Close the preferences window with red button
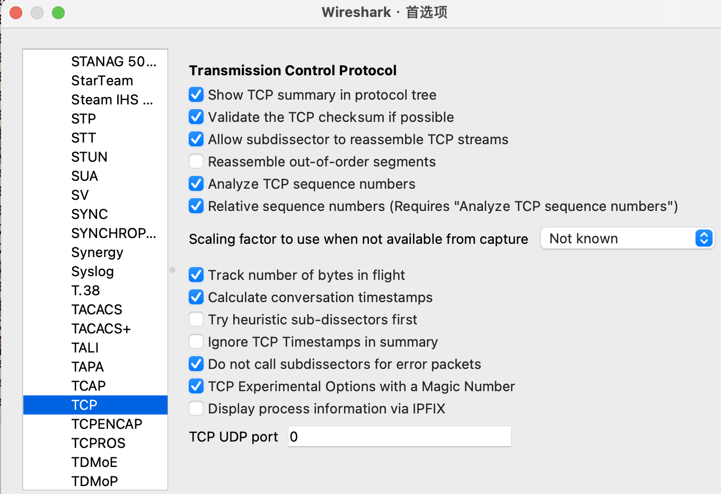 point(16,13)
